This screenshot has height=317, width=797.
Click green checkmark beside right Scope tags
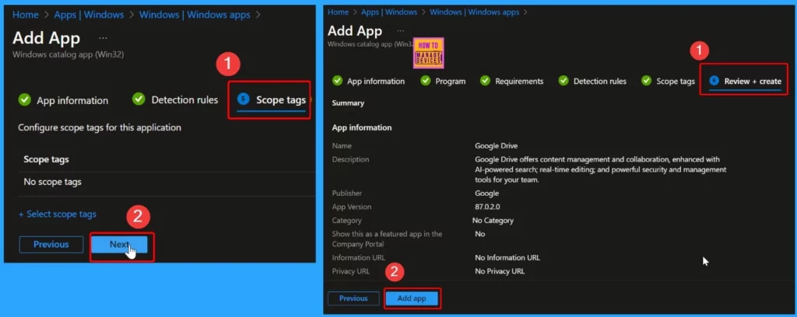point(646,81)
